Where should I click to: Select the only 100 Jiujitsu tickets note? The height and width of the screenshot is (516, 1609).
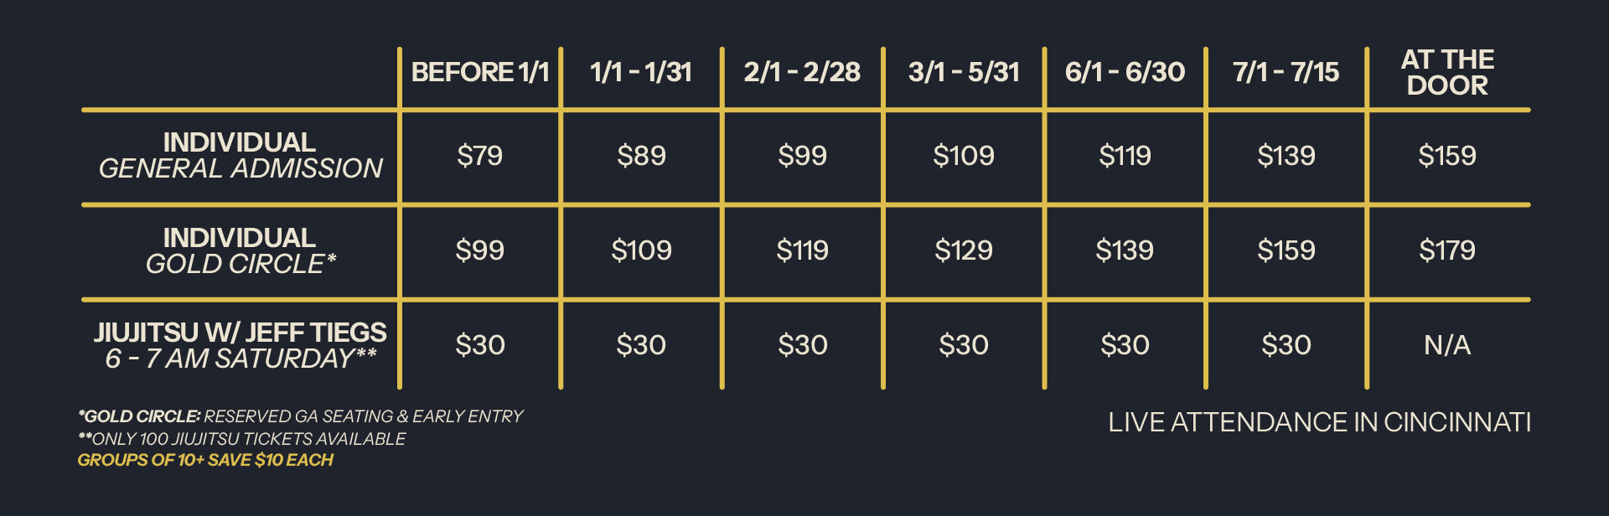click(x=241, y=439)
